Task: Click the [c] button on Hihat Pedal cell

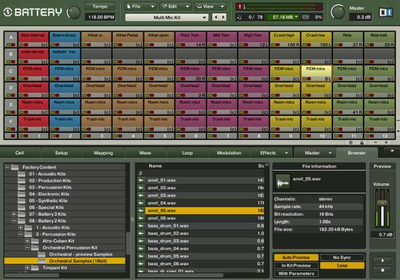Action: point(139,45)
